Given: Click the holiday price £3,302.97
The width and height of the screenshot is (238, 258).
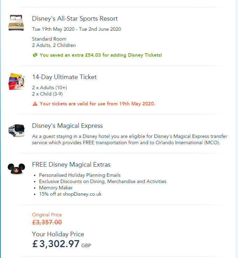Looking at the screenshot, I should click(x=56, y=244).
